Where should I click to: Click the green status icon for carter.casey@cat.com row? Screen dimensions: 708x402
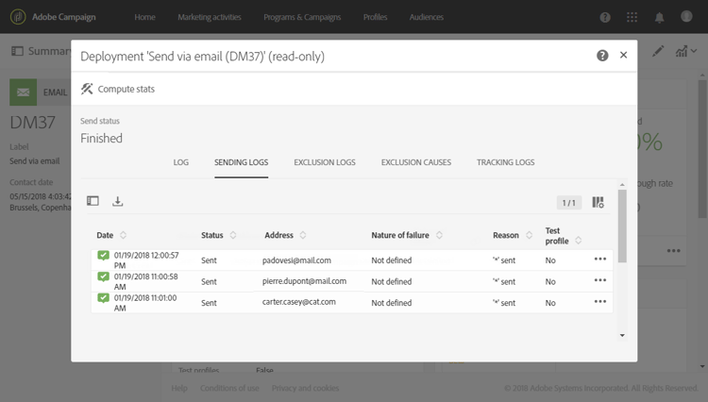tap(104, 298)
